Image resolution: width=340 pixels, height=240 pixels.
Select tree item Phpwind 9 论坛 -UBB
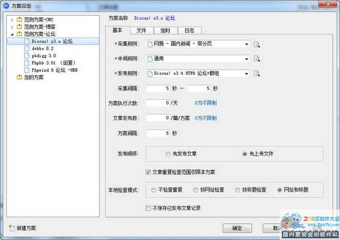pyautogui.click(x=55, y=70)
